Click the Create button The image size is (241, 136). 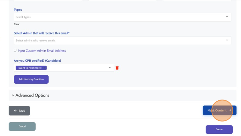(x=219, y=130)
